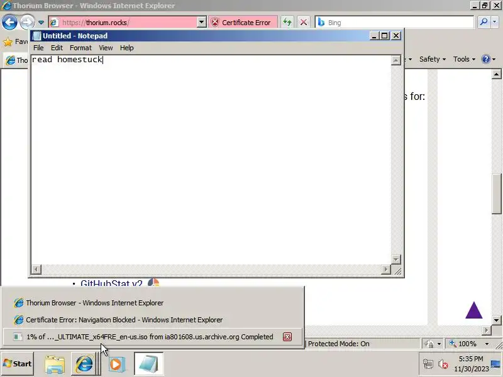Viewport: 503px width, 377px height.
Task: Click IE vertical scrollbar thumb
Action: pos(496,194)
